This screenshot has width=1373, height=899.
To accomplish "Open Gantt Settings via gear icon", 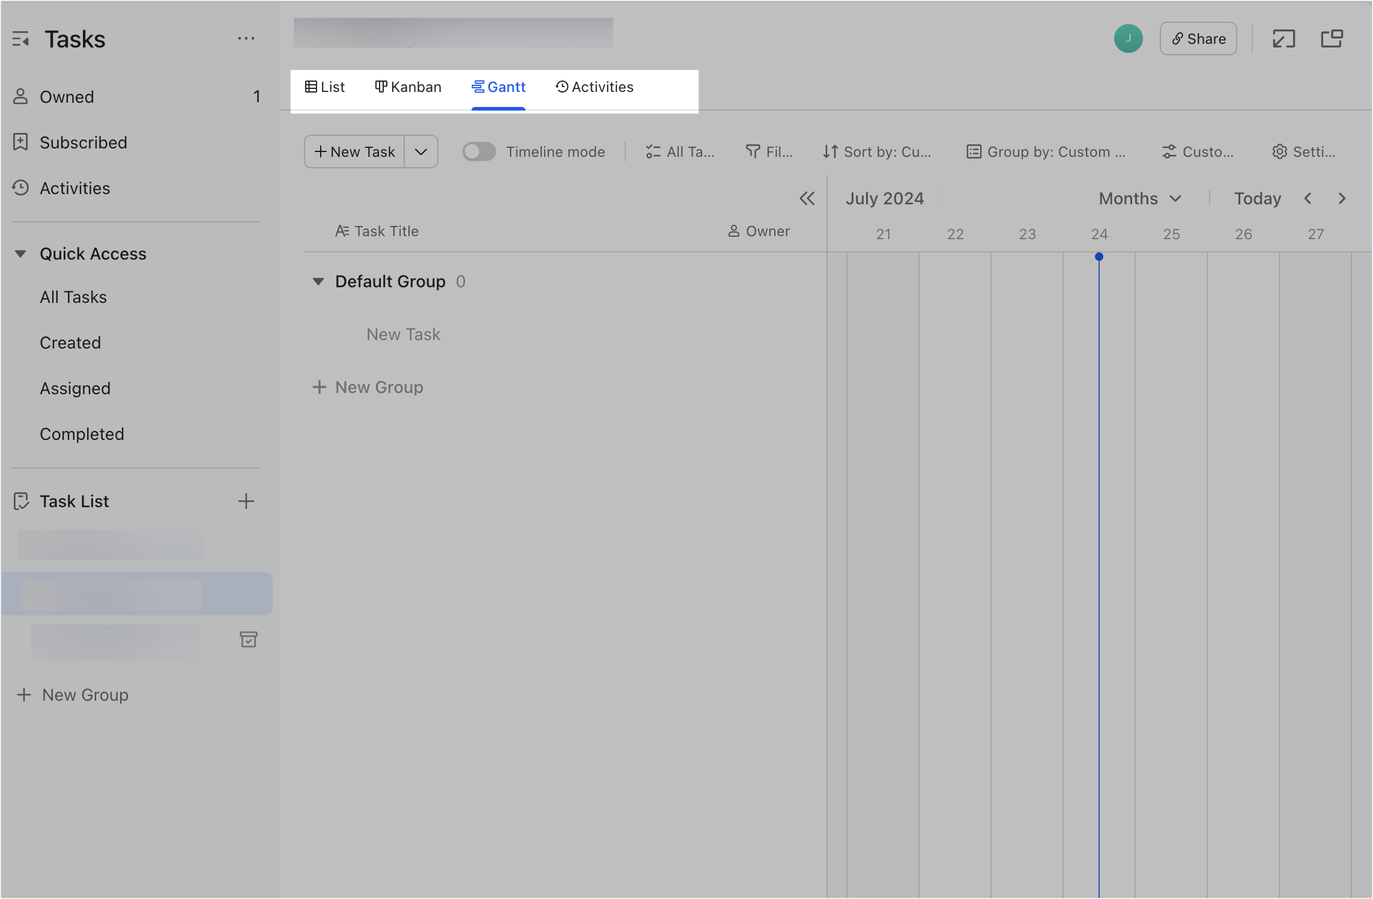I will click(x=1279, y=151).
